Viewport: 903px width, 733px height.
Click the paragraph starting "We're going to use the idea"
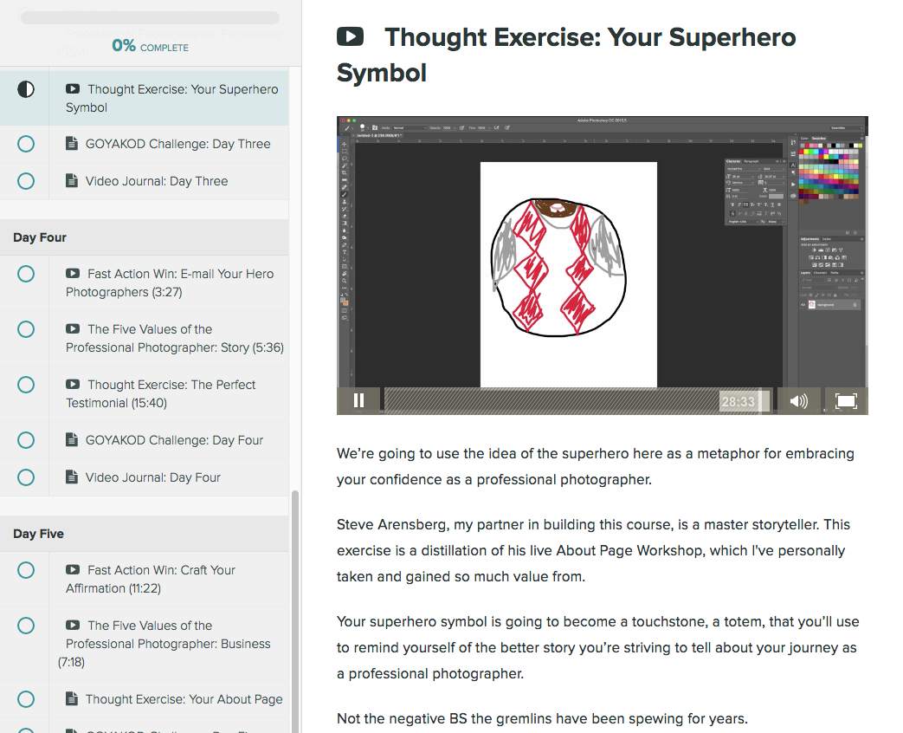[596, 466]
